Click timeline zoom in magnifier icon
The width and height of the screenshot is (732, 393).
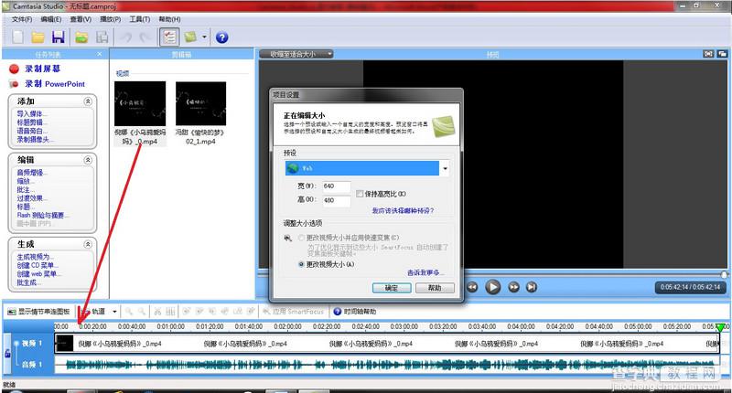coord(128,312)
